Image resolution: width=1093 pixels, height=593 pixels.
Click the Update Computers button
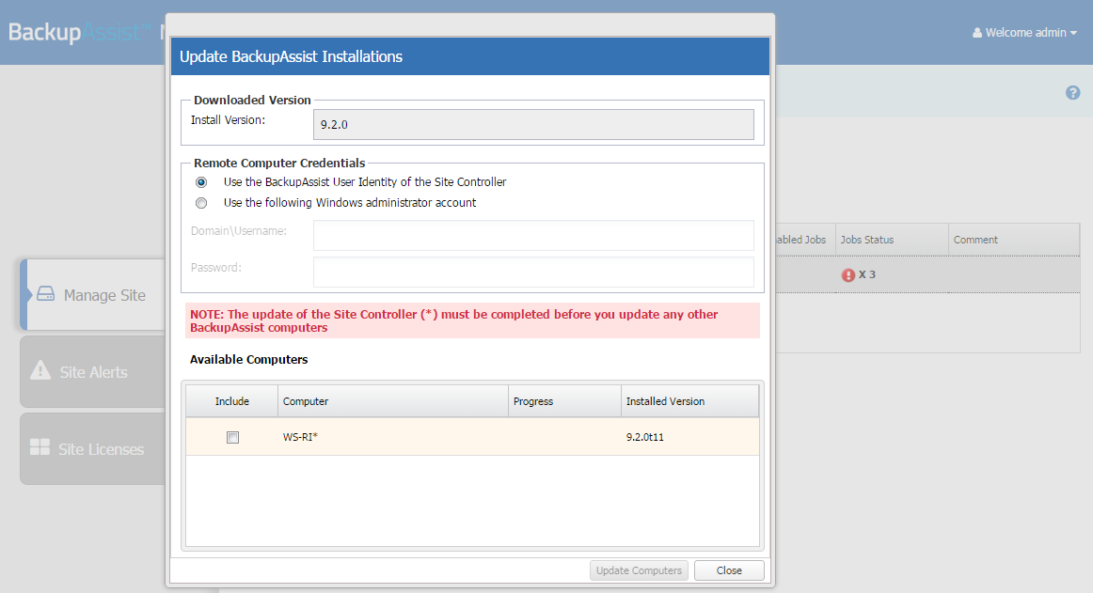640,570
